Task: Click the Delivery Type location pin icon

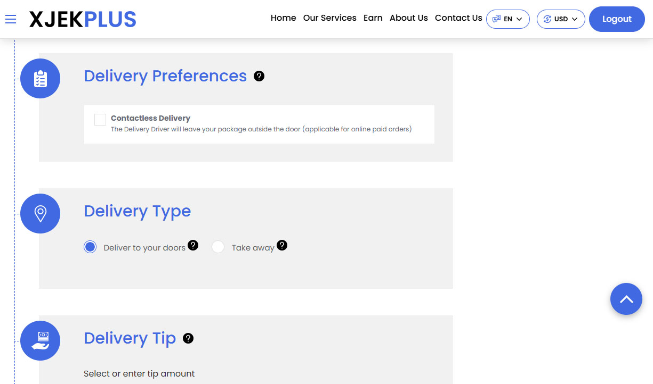Action: coord(40,213)
